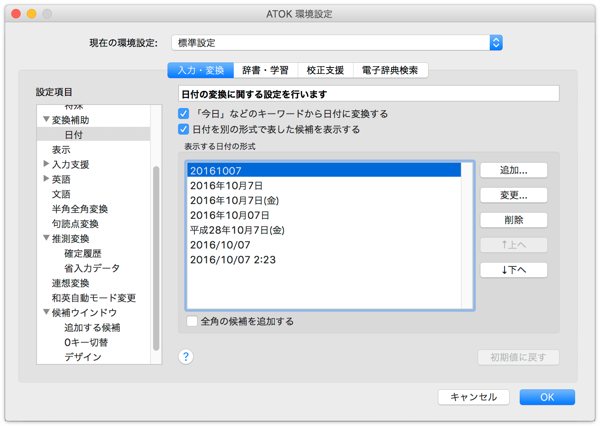Select date format 2016年10月7日
Image resolution: width=600 pixels, height=426 pixels.
[324, 185]
